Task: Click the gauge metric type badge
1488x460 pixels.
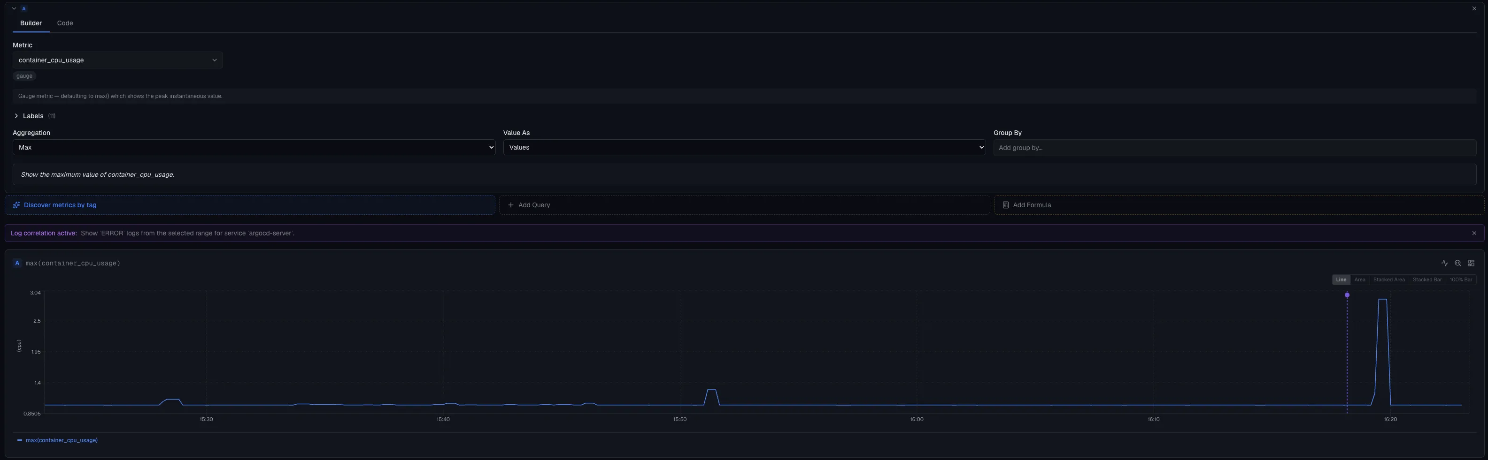Action: [24, 76]
